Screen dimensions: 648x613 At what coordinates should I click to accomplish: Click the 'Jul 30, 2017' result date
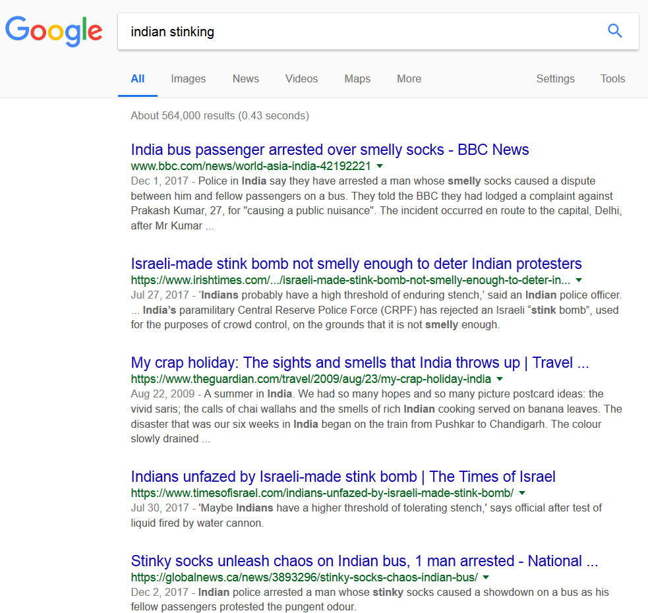click(160, 508)
